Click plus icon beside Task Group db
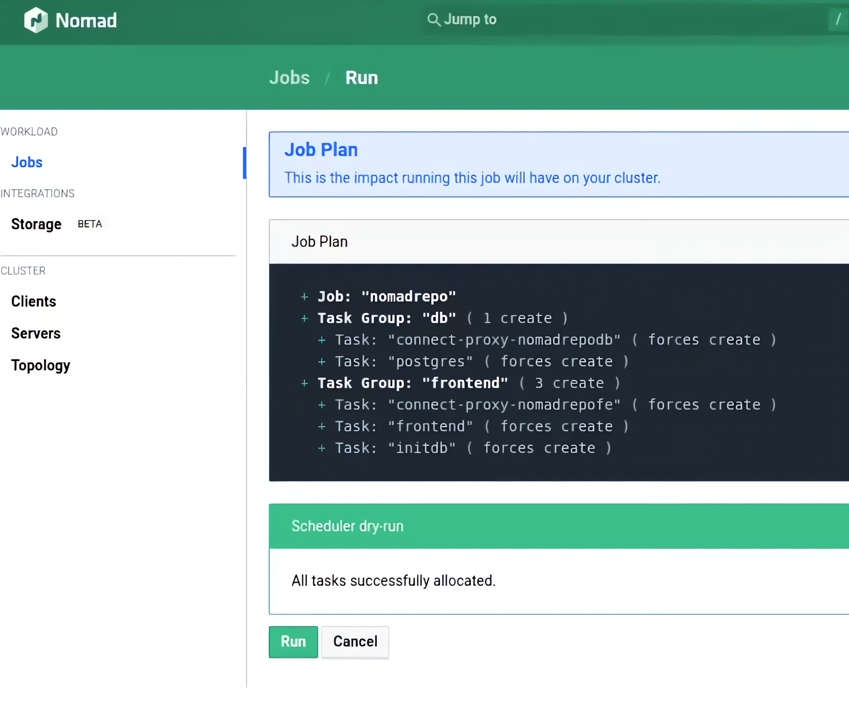Image resolution: width=849 pixels, height=710 pixels. coord(304,318)
